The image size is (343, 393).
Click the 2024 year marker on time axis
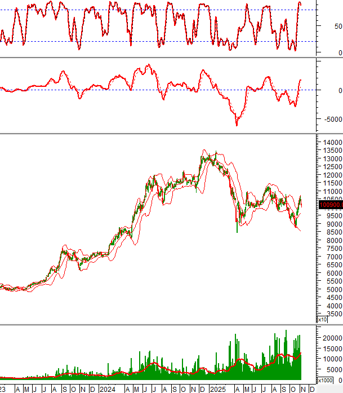pos(108,389)
